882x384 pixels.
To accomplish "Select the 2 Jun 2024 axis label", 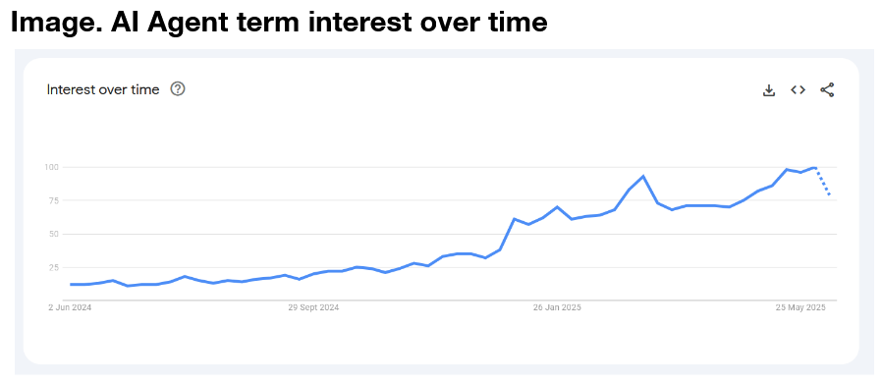I will point(70,308).
